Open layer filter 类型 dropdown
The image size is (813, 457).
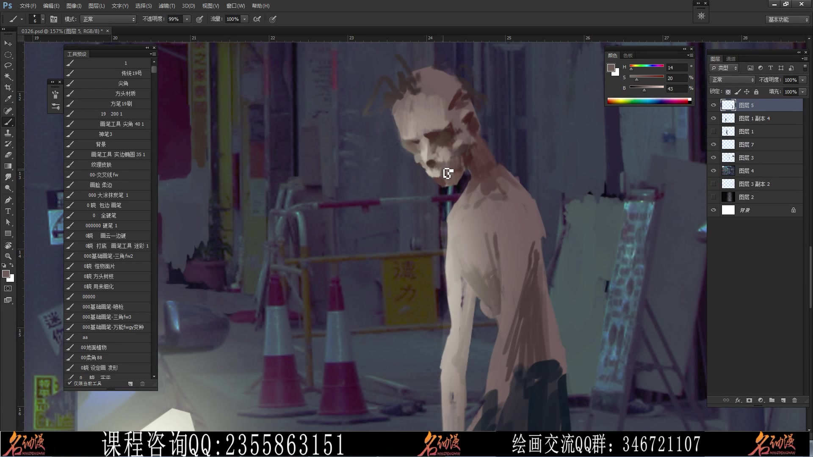725,68
